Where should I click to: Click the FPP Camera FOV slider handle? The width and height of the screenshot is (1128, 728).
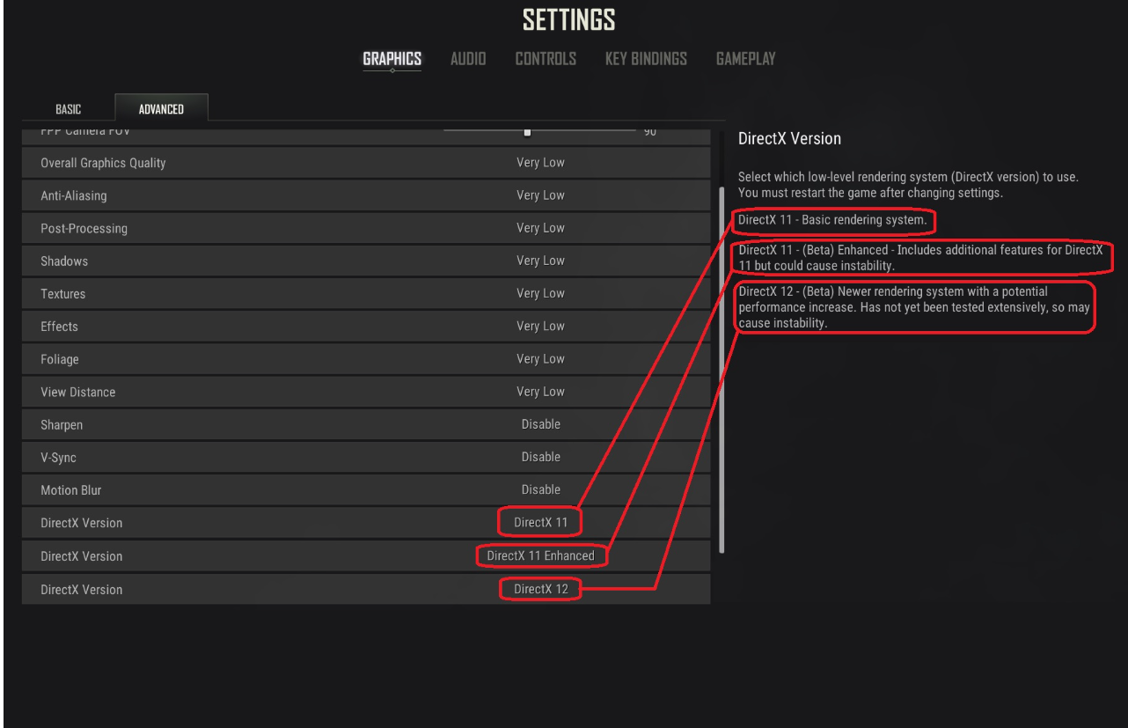point(527,133)
